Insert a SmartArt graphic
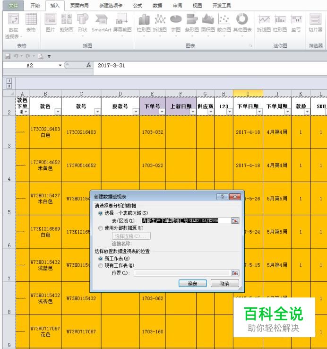 click(101, 23)
